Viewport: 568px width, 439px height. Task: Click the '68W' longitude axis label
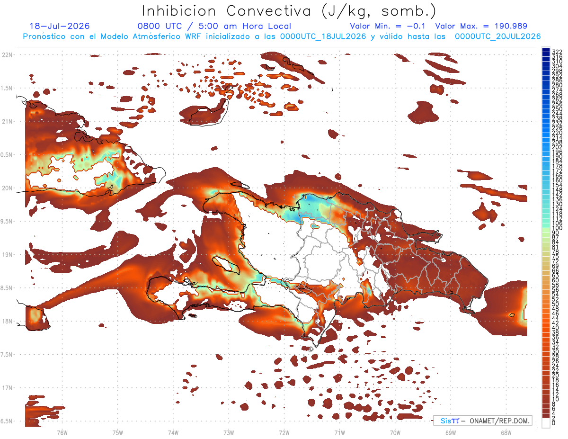pos(506,433)
